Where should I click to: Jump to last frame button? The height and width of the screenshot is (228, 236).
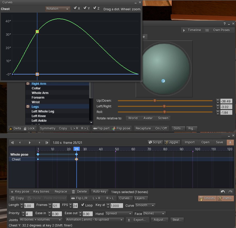tap(47, 142)
